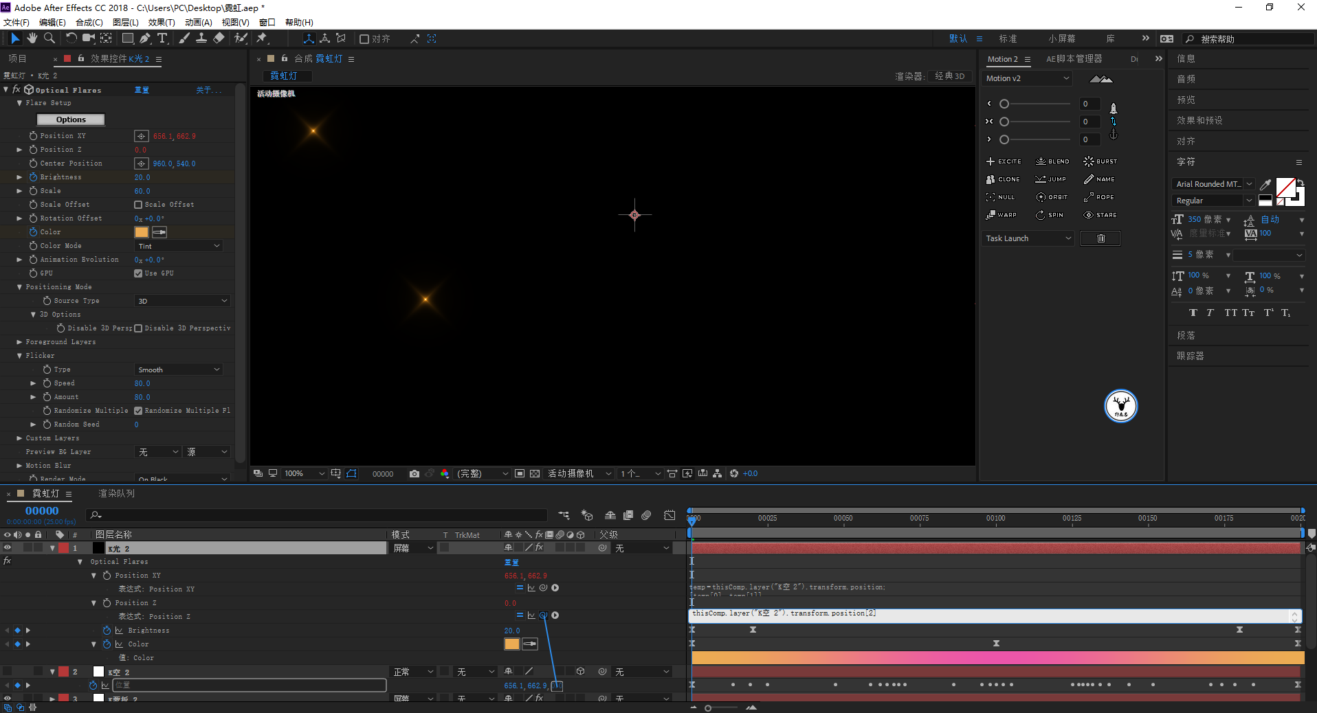Click the Motion v2 EXCITE icon

(1004, 161)
